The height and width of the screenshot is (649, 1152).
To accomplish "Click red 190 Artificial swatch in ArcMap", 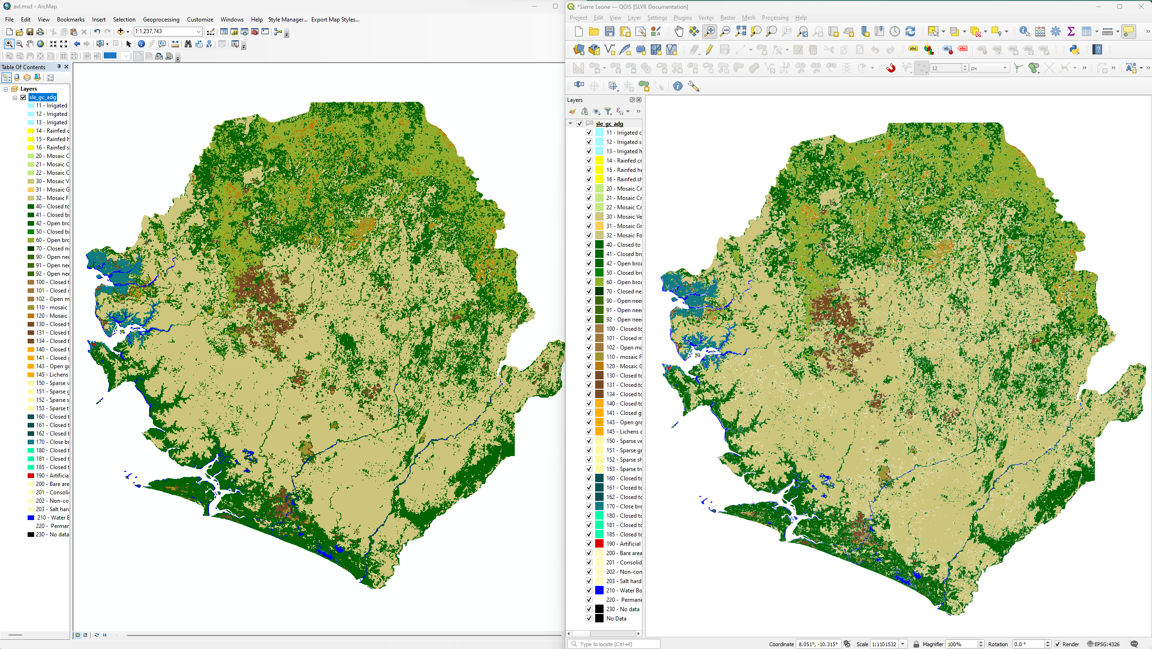I will 31,476.
